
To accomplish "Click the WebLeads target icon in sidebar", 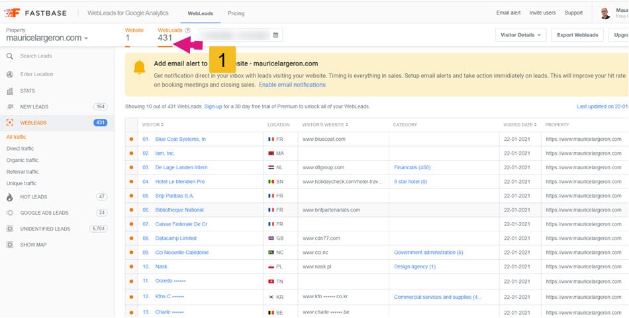I will click(x=10, y=123).
